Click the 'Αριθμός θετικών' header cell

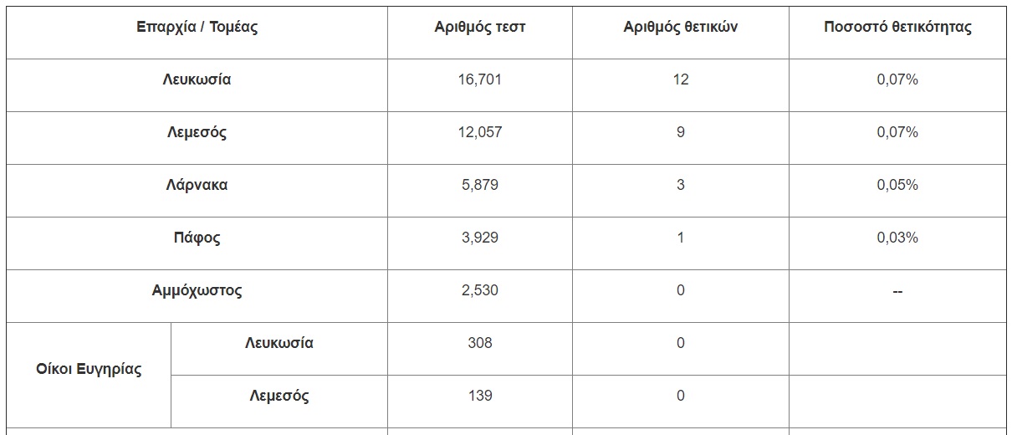pyautogui.click(x=680, y=27)
